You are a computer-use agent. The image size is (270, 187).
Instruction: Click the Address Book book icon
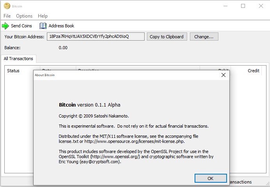[43, 26]
